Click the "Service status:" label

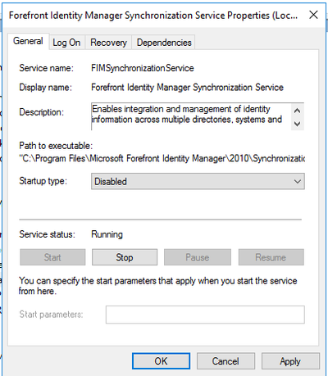(47, 234)
